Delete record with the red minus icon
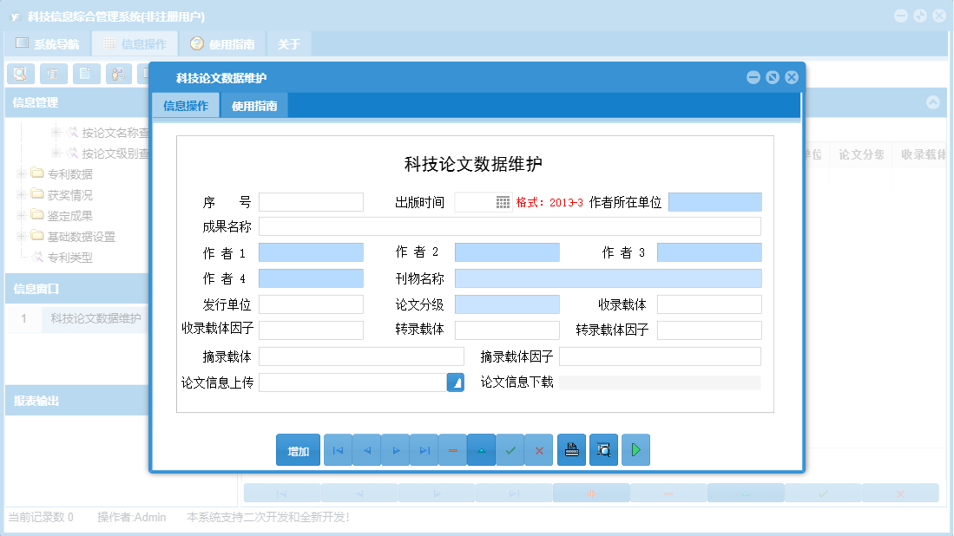Screen dimensions: 954x536 (452, 449)
